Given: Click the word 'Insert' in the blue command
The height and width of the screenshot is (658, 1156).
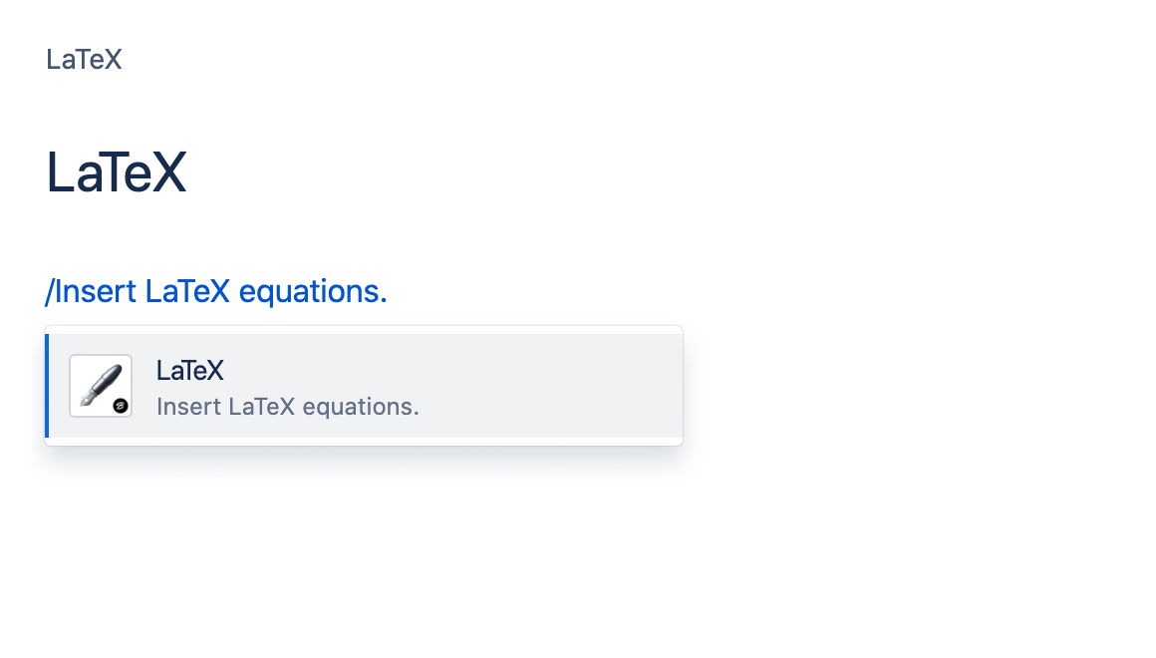Looking at the screenshot, I should tap(96, 292).
